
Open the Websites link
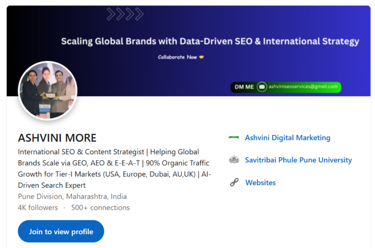[260, 183]
